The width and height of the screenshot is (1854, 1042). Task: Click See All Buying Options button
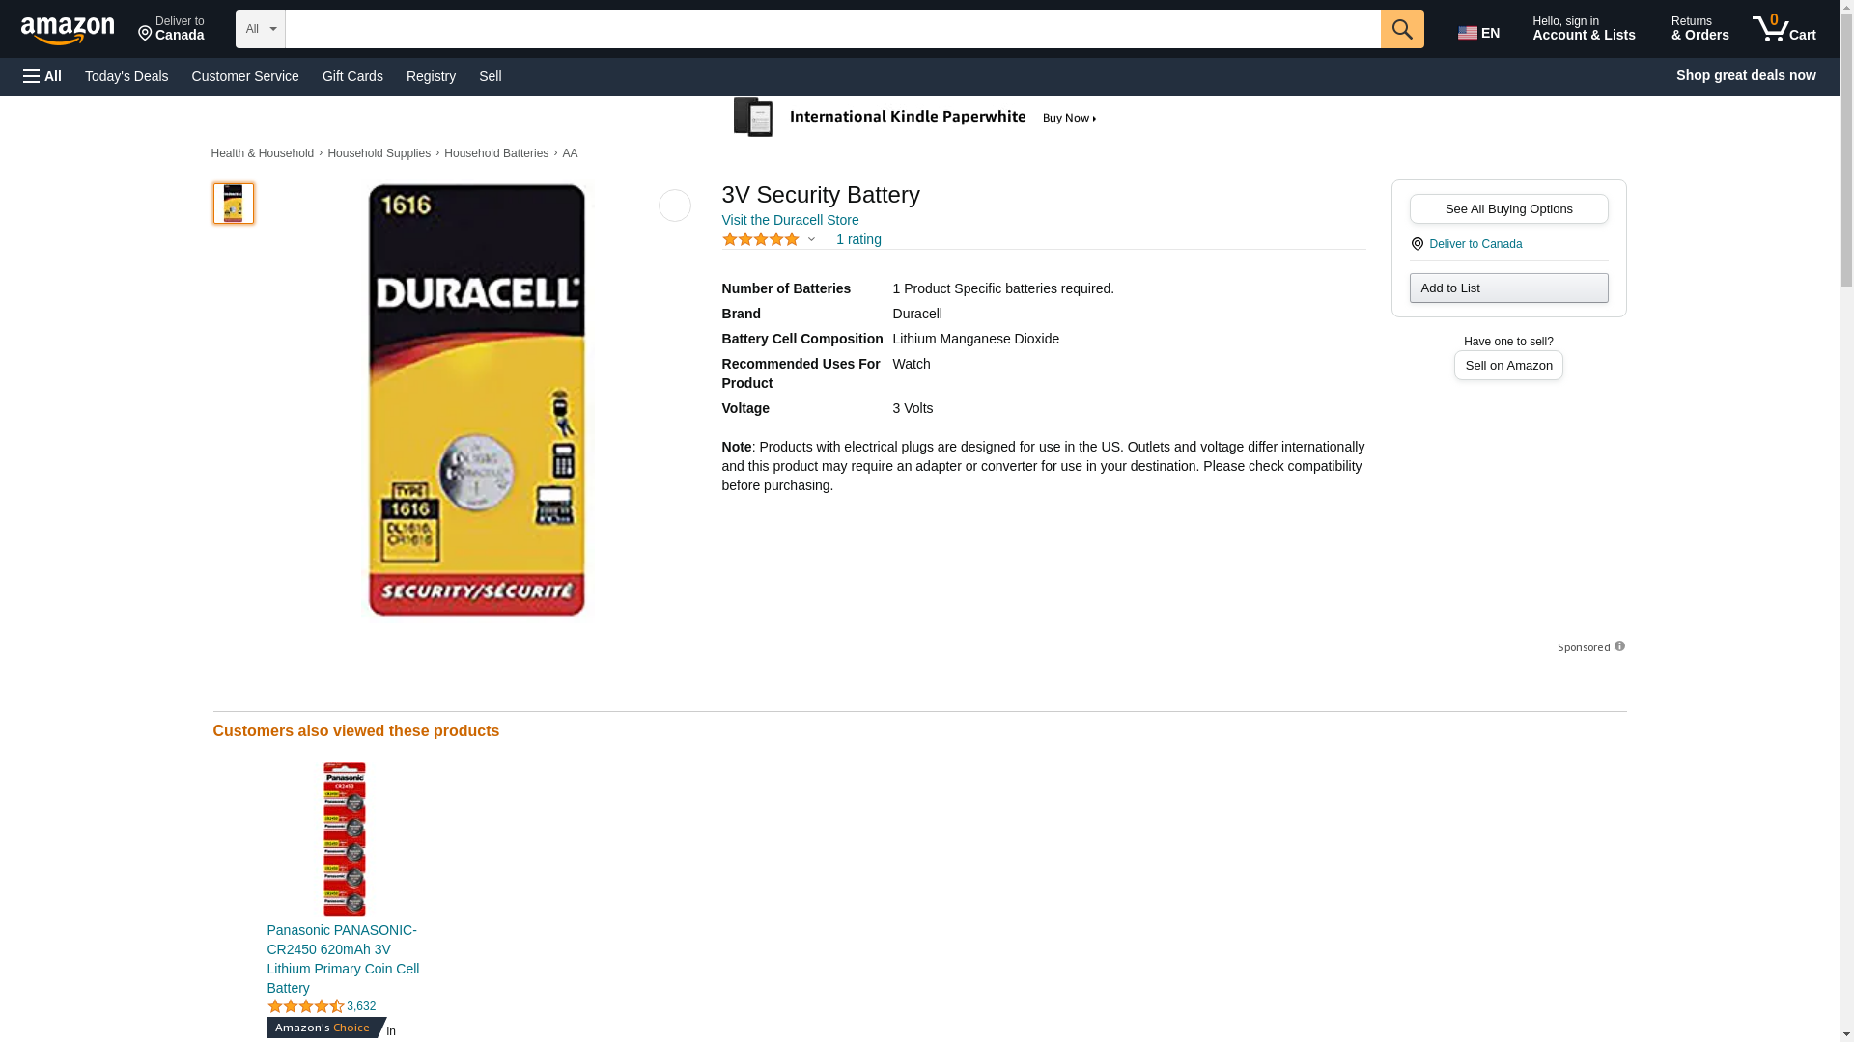tap(1508, 208)
